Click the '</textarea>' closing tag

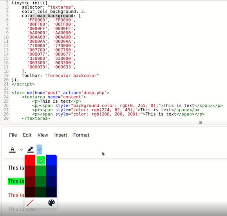36,118
